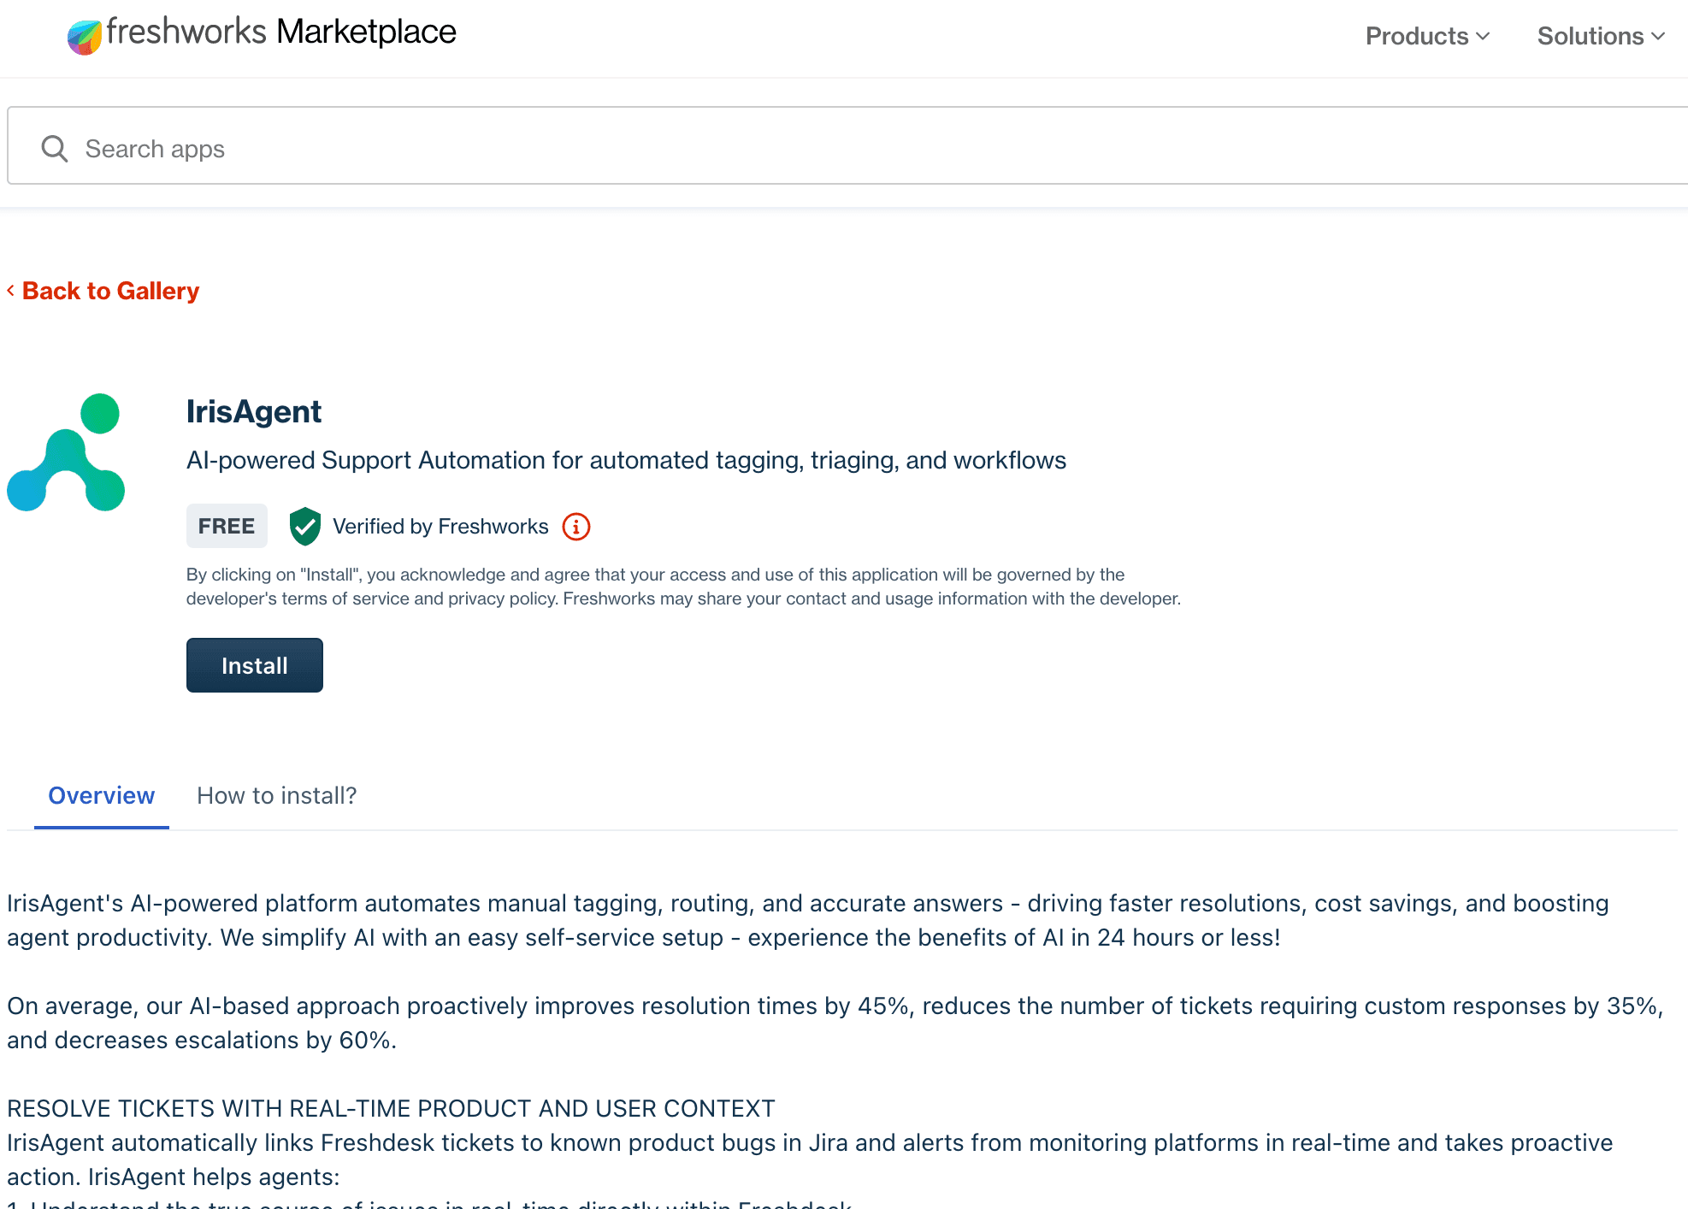Click the Freshworks pinwheel logo
1688x1209 pixels.
(83, 34)
